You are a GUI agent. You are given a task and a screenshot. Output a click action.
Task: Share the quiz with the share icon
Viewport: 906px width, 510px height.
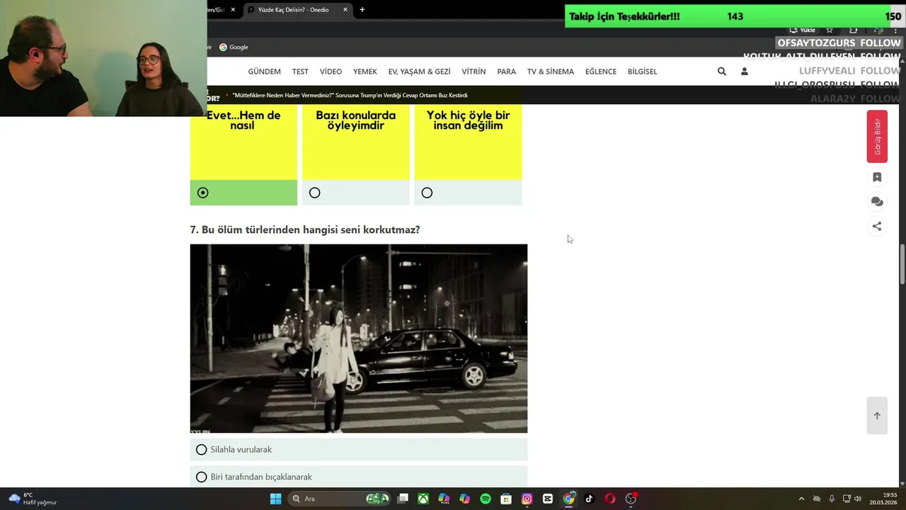877,227
